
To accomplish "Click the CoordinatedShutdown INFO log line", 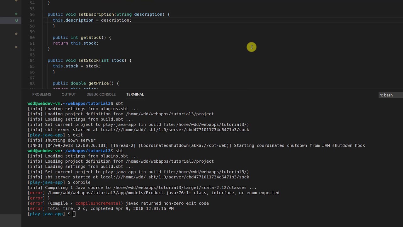I will pyautogui.click(x=196, y=145).
